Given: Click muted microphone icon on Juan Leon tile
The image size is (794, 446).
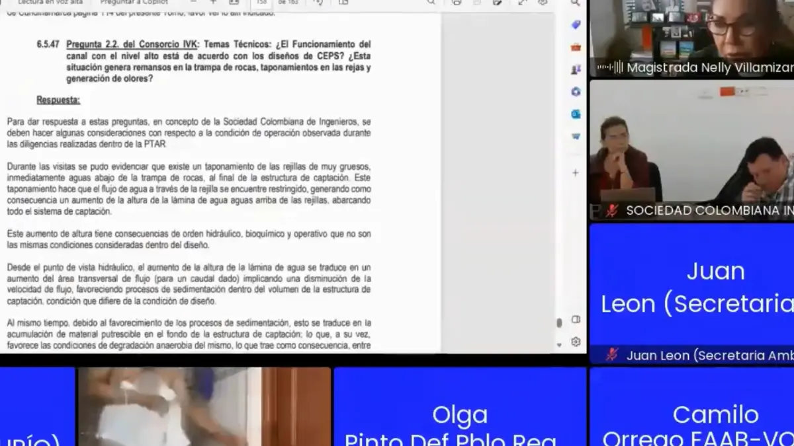Looking at the screenshot, I should pos(612,355).
